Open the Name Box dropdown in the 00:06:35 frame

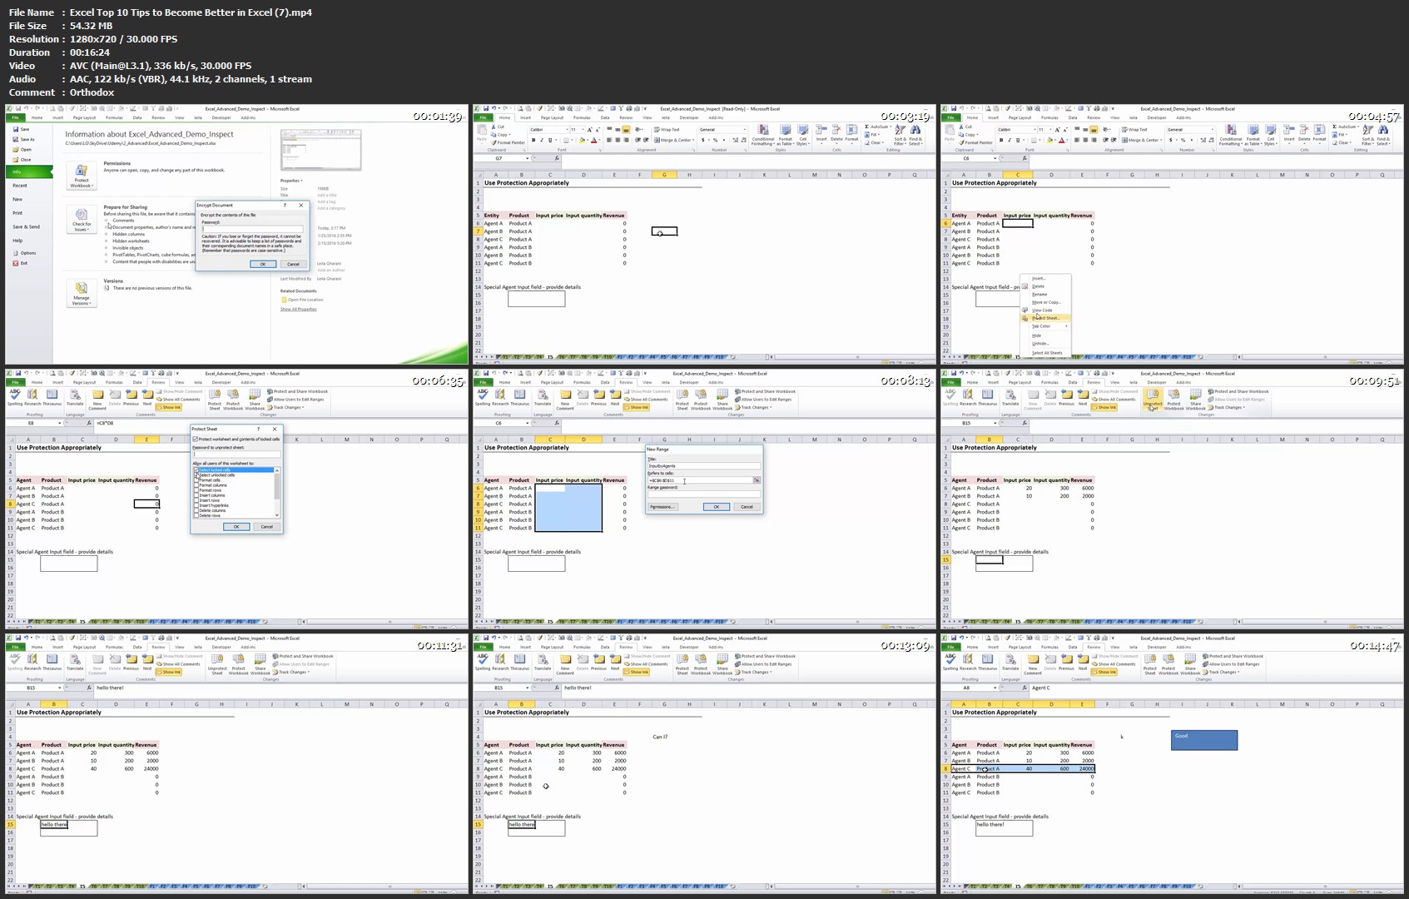(x=59, y=423)
